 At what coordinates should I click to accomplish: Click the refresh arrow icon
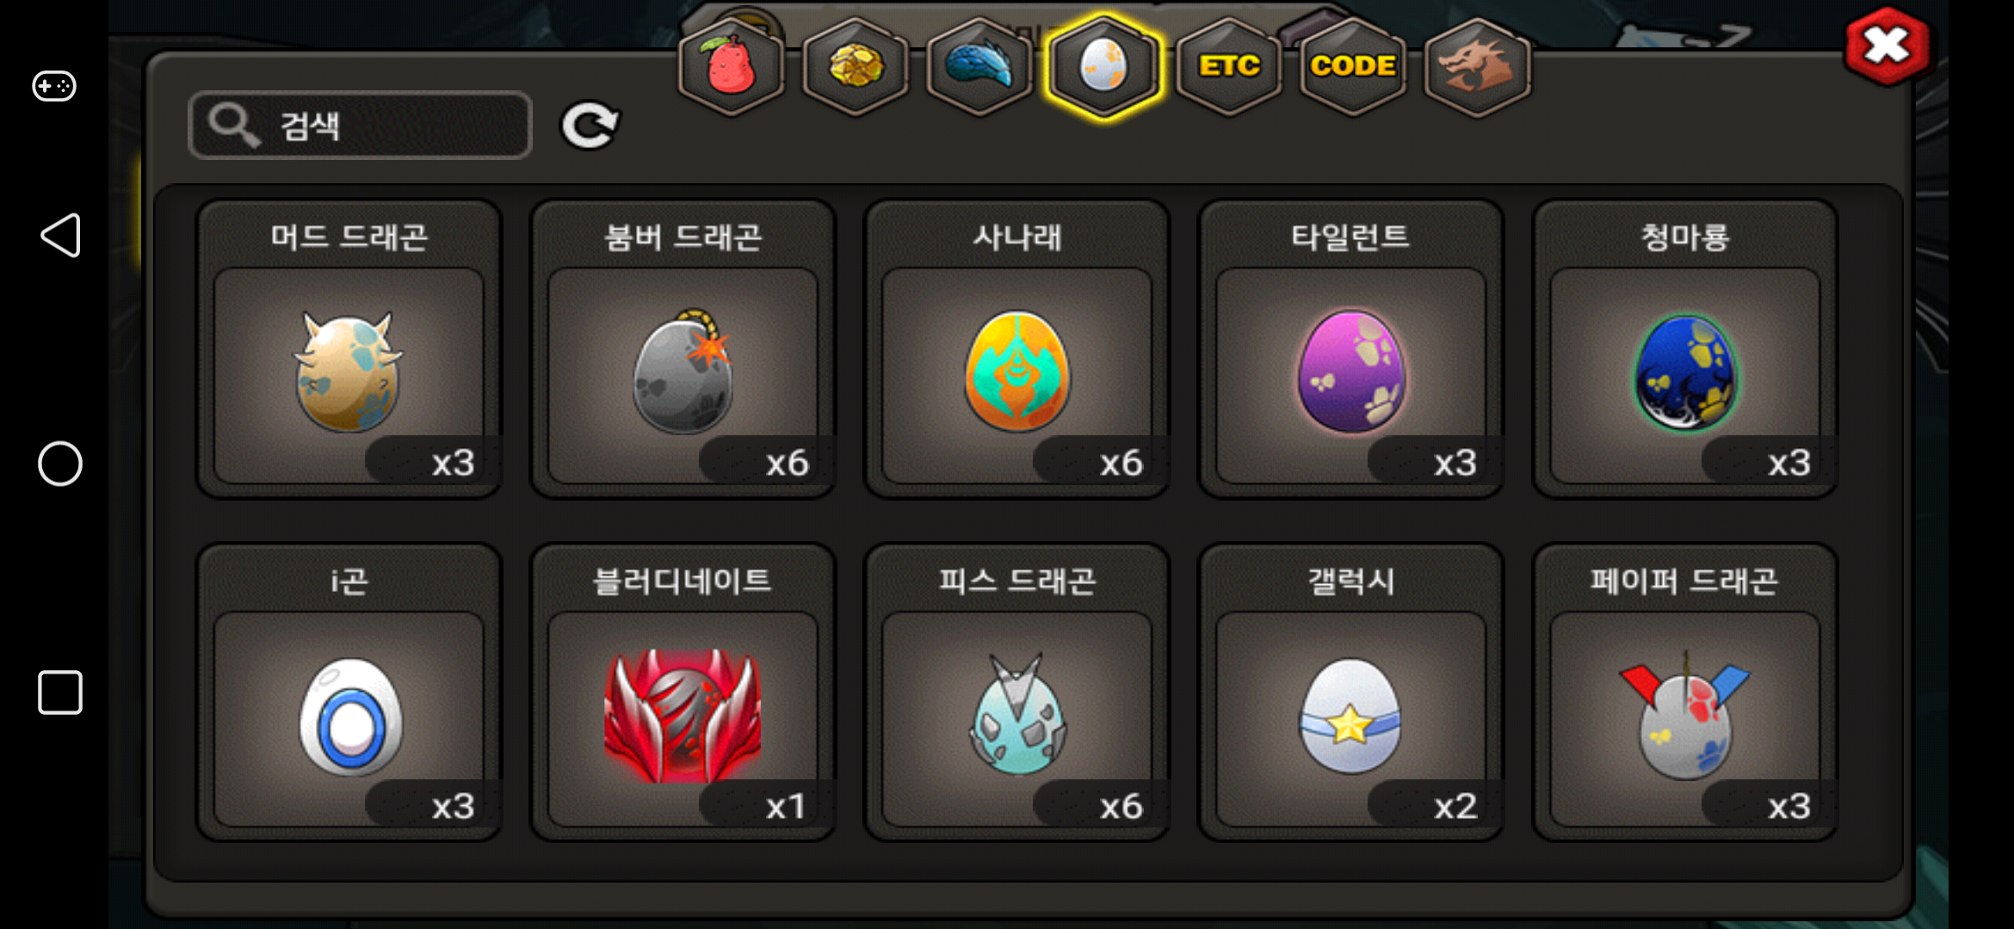590,126
